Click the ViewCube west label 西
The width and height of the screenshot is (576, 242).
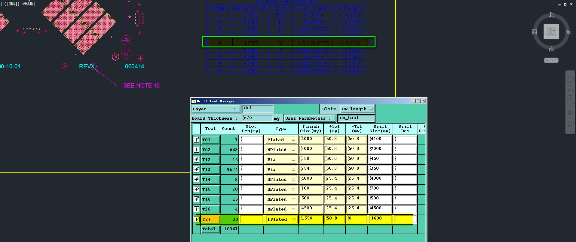click(x=534, y=32)
